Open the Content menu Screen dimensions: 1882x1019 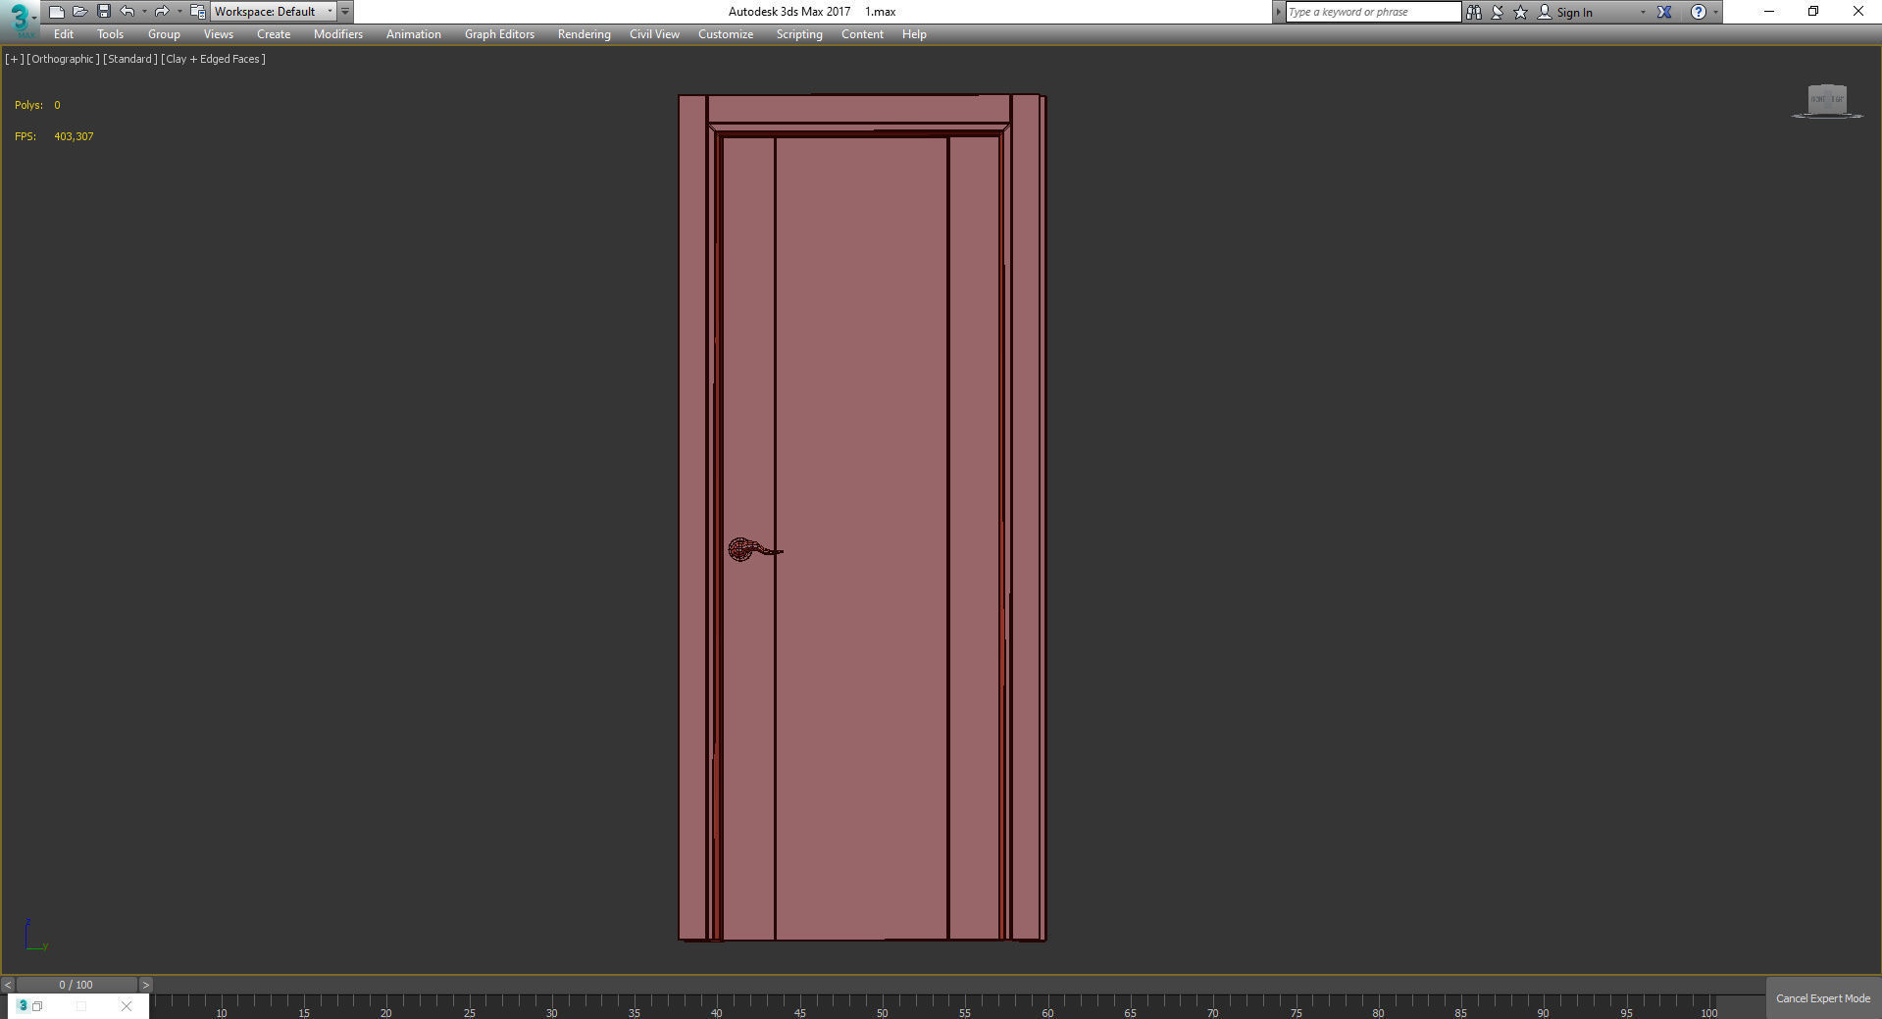pos(862,34)
